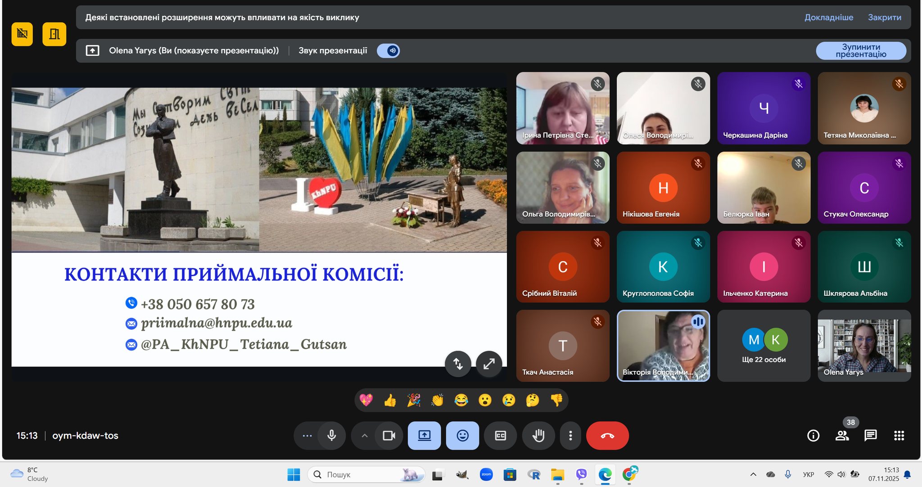Mute the microphone button
This screenshot has width=922, height=487.
pos(331,435)
